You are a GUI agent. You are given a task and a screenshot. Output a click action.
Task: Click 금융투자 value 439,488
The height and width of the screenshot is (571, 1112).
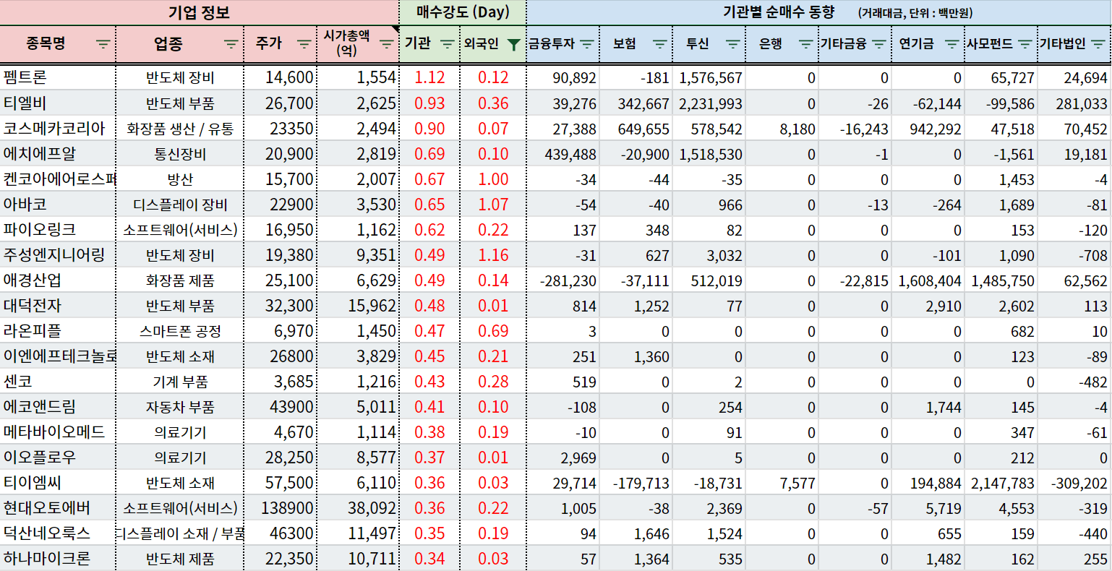(x=563, y=154)
